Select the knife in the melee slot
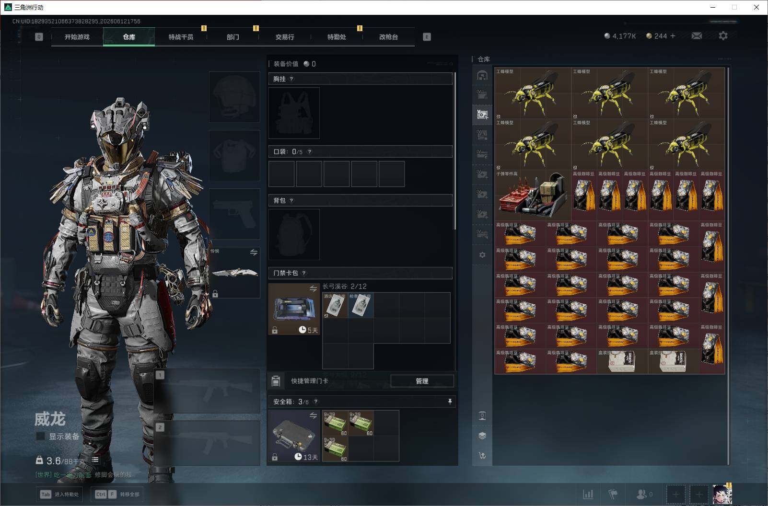768x506 pixels. pos(234,272)
